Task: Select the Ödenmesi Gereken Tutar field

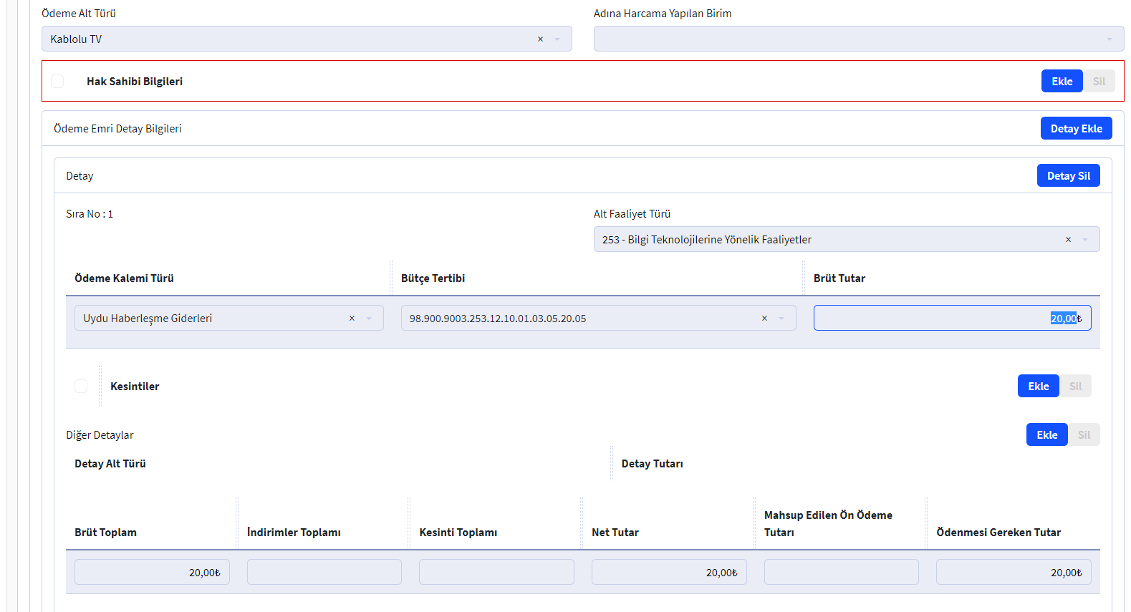Action: [x=1013, y=573]
